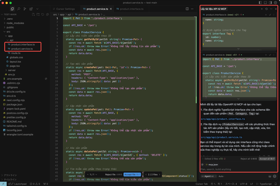
Task: Accept product.service.ts changes with checkmark
Action: click(270, 55)
